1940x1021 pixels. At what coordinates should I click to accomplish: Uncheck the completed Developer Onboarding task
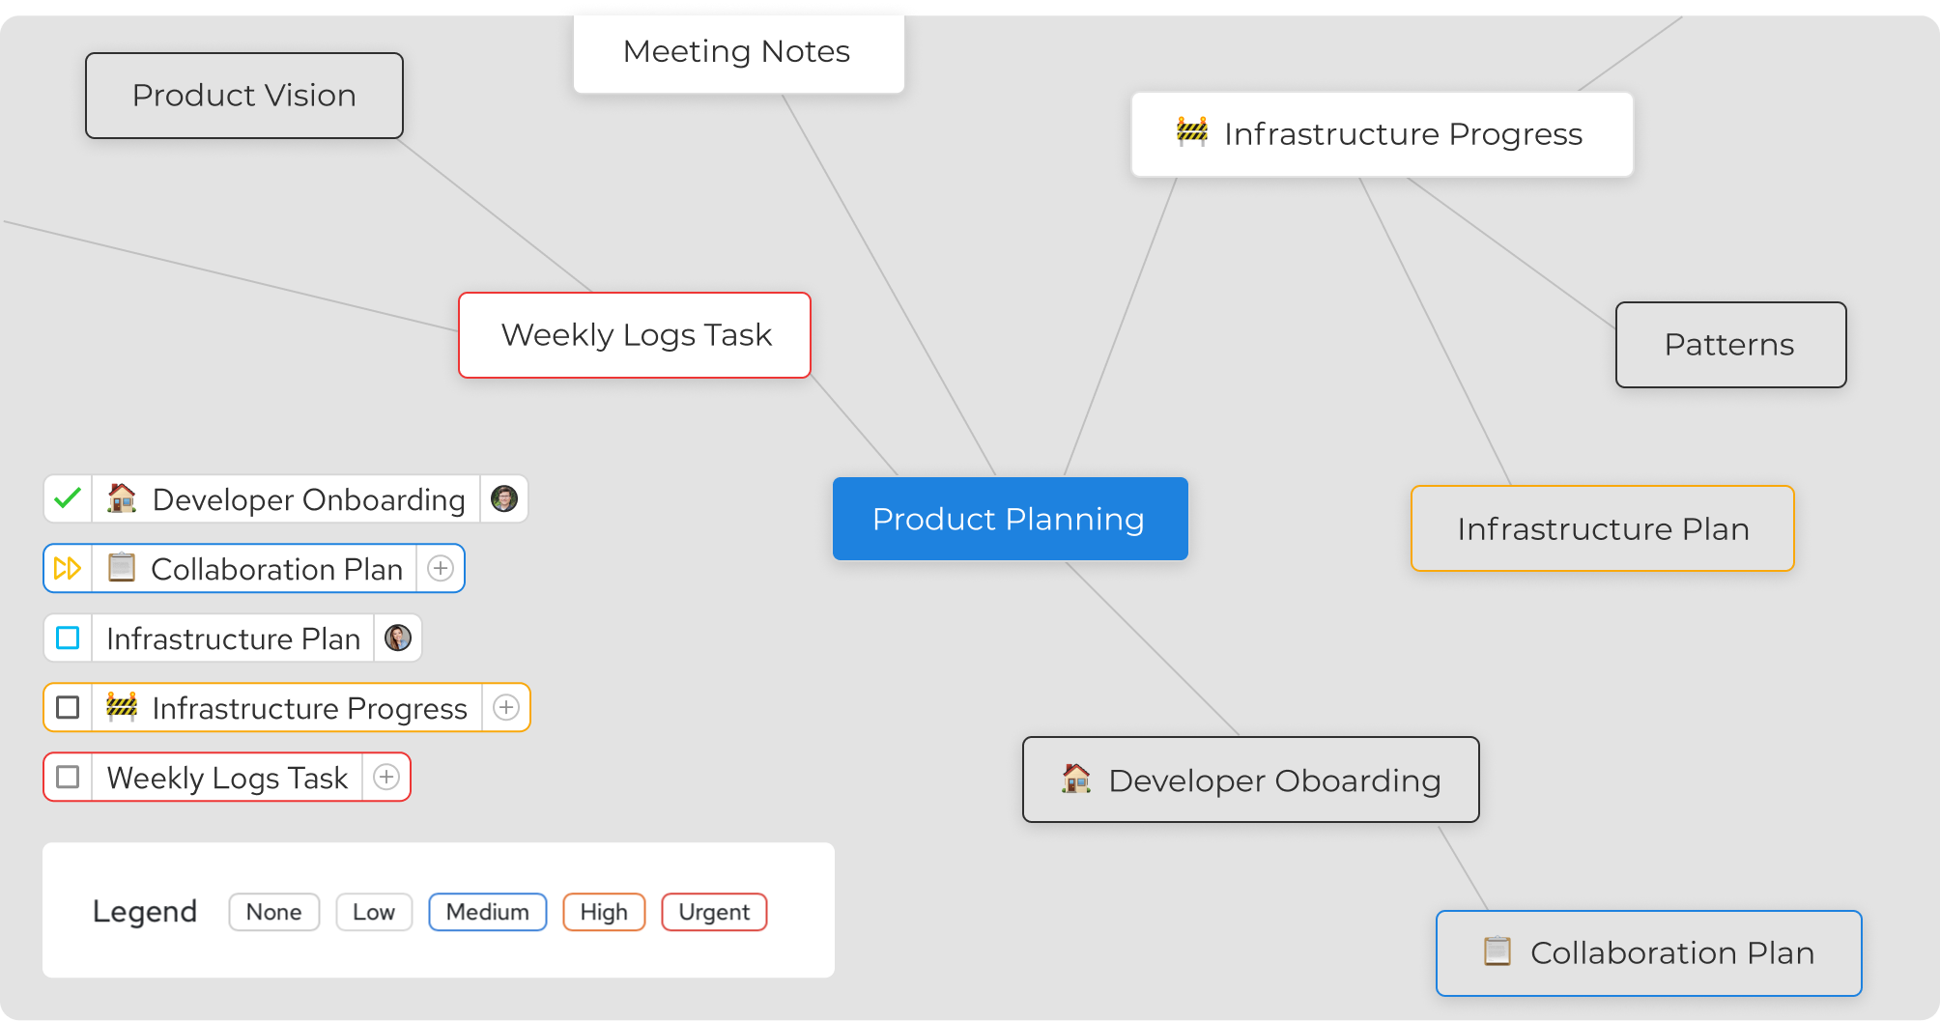68,498
